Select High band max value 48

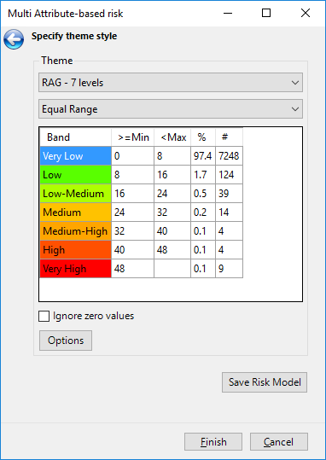172,250
